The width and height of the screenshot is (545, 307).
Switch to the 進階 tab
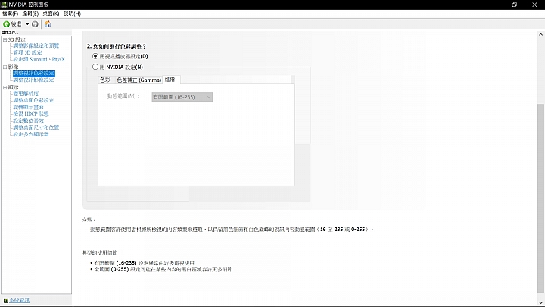[170, 80]
